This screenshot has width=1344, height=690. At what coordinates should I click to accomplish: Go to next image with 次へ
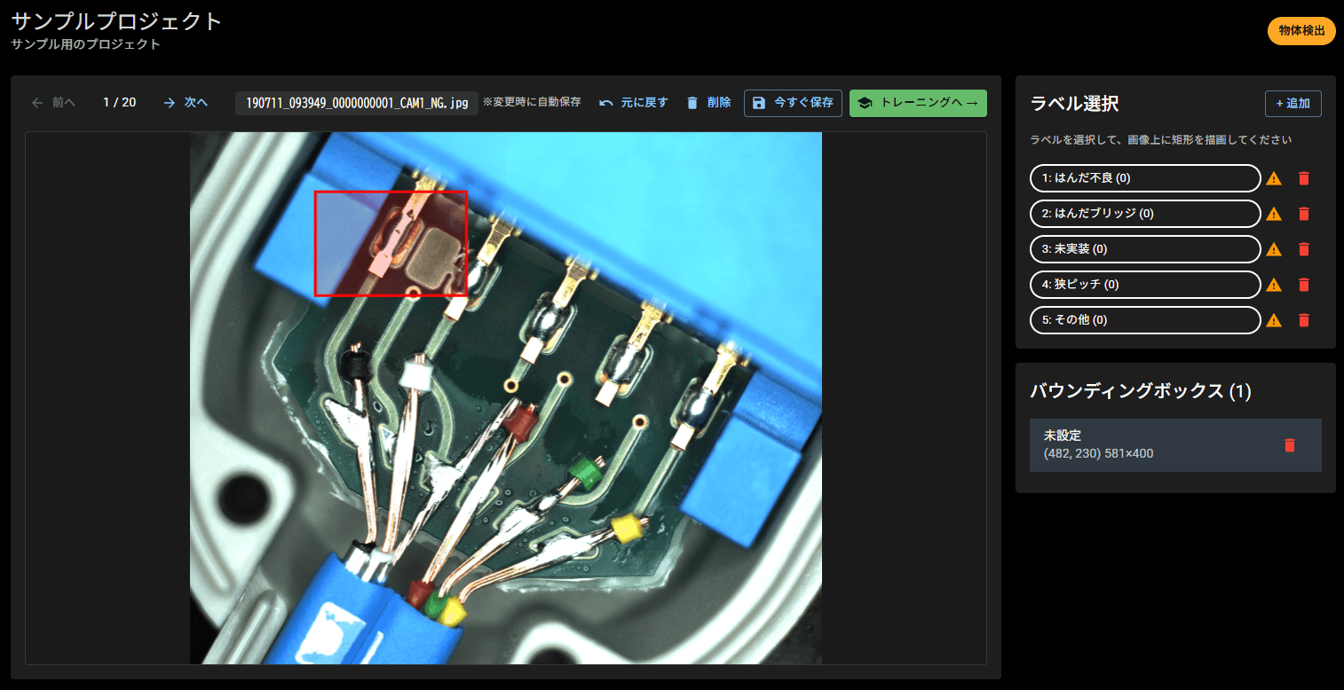point(186,103)
